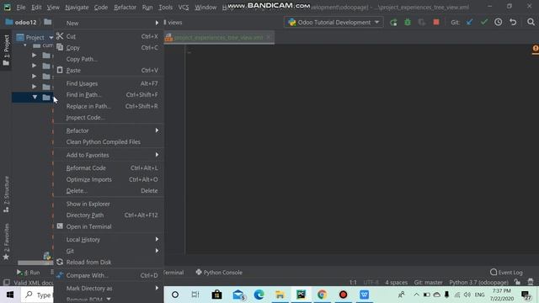Expand the Refactor submenu
539x303 pixels.
tap(157, 130)
